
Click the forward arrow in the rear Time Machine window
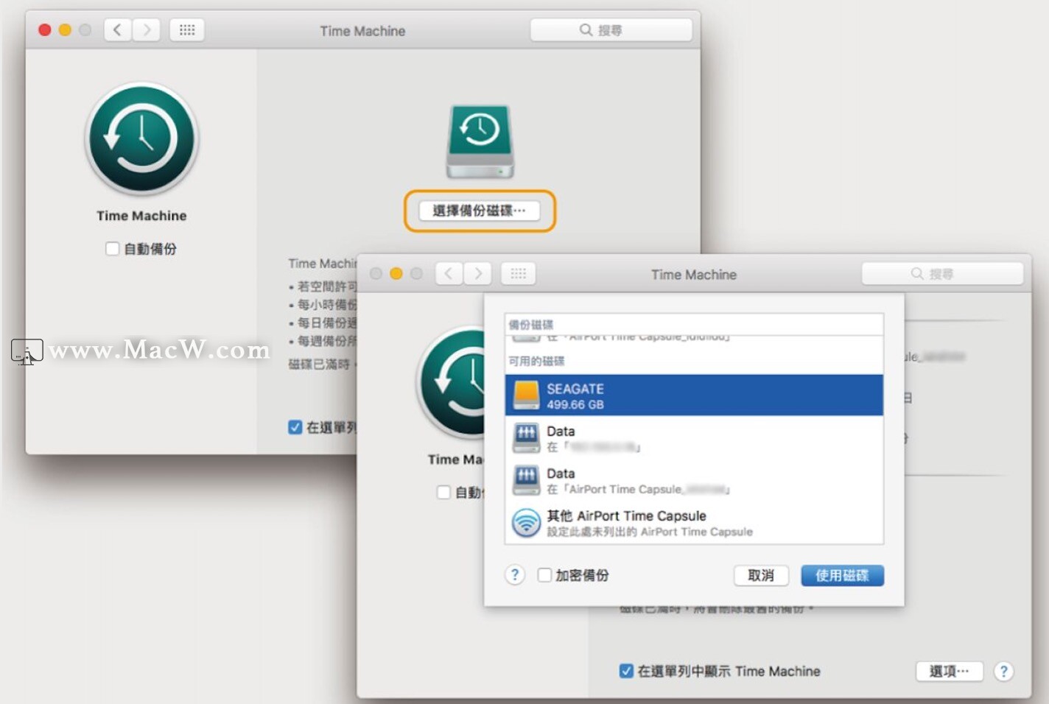click(147, 30)
